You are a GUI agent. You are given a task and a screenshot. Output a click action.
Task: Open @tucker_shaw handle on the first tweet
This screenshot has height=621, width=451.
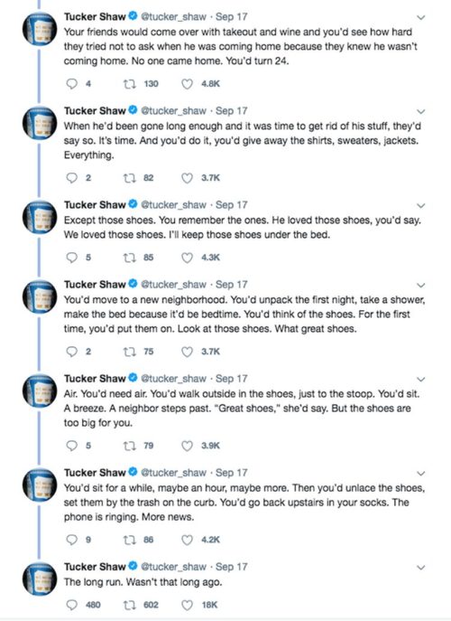click(173, 17)
